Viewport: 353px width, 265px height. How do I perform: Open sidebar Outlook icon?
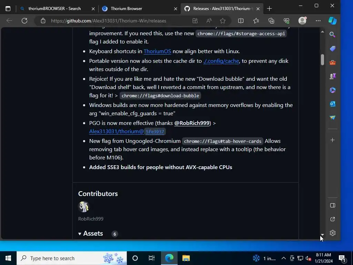[333, 104]
